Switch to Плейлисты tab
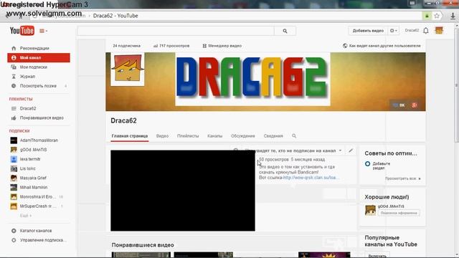 (188, 136)
